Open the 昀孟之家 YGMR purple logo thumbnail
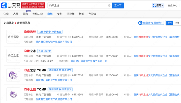Screen dimensions: 181x103 point(13,75)
